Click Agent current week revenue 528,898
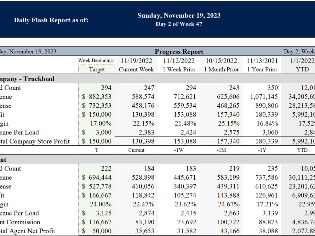 (143, 177)
